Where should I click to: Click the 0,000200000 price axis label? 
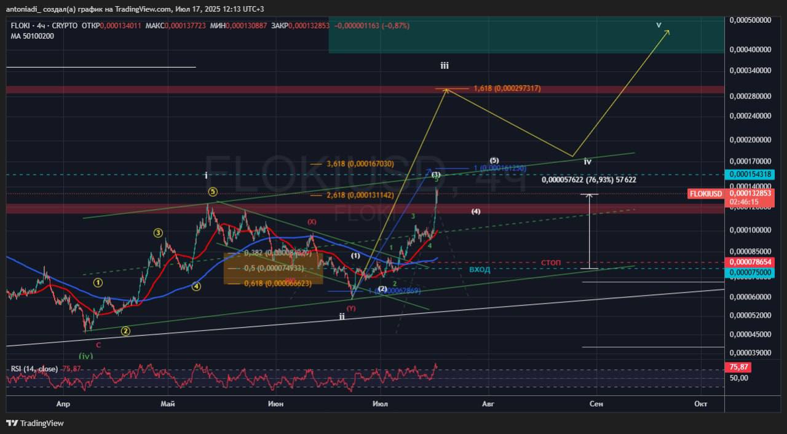(750, 140)
